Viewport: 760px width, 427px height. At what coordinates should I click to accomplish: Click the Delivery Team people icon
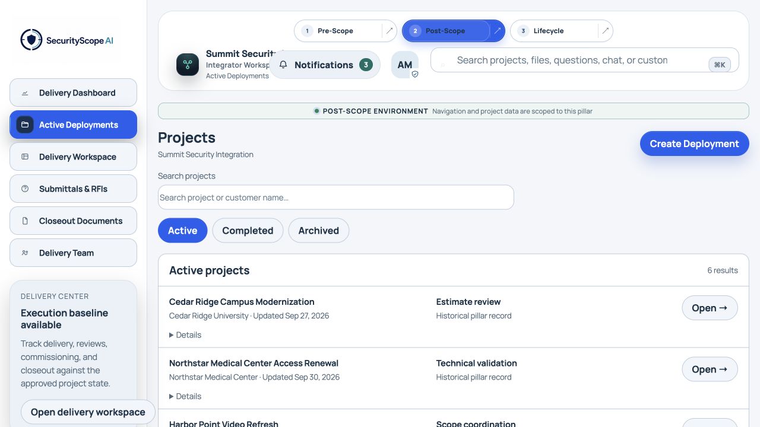pos(25,253)
